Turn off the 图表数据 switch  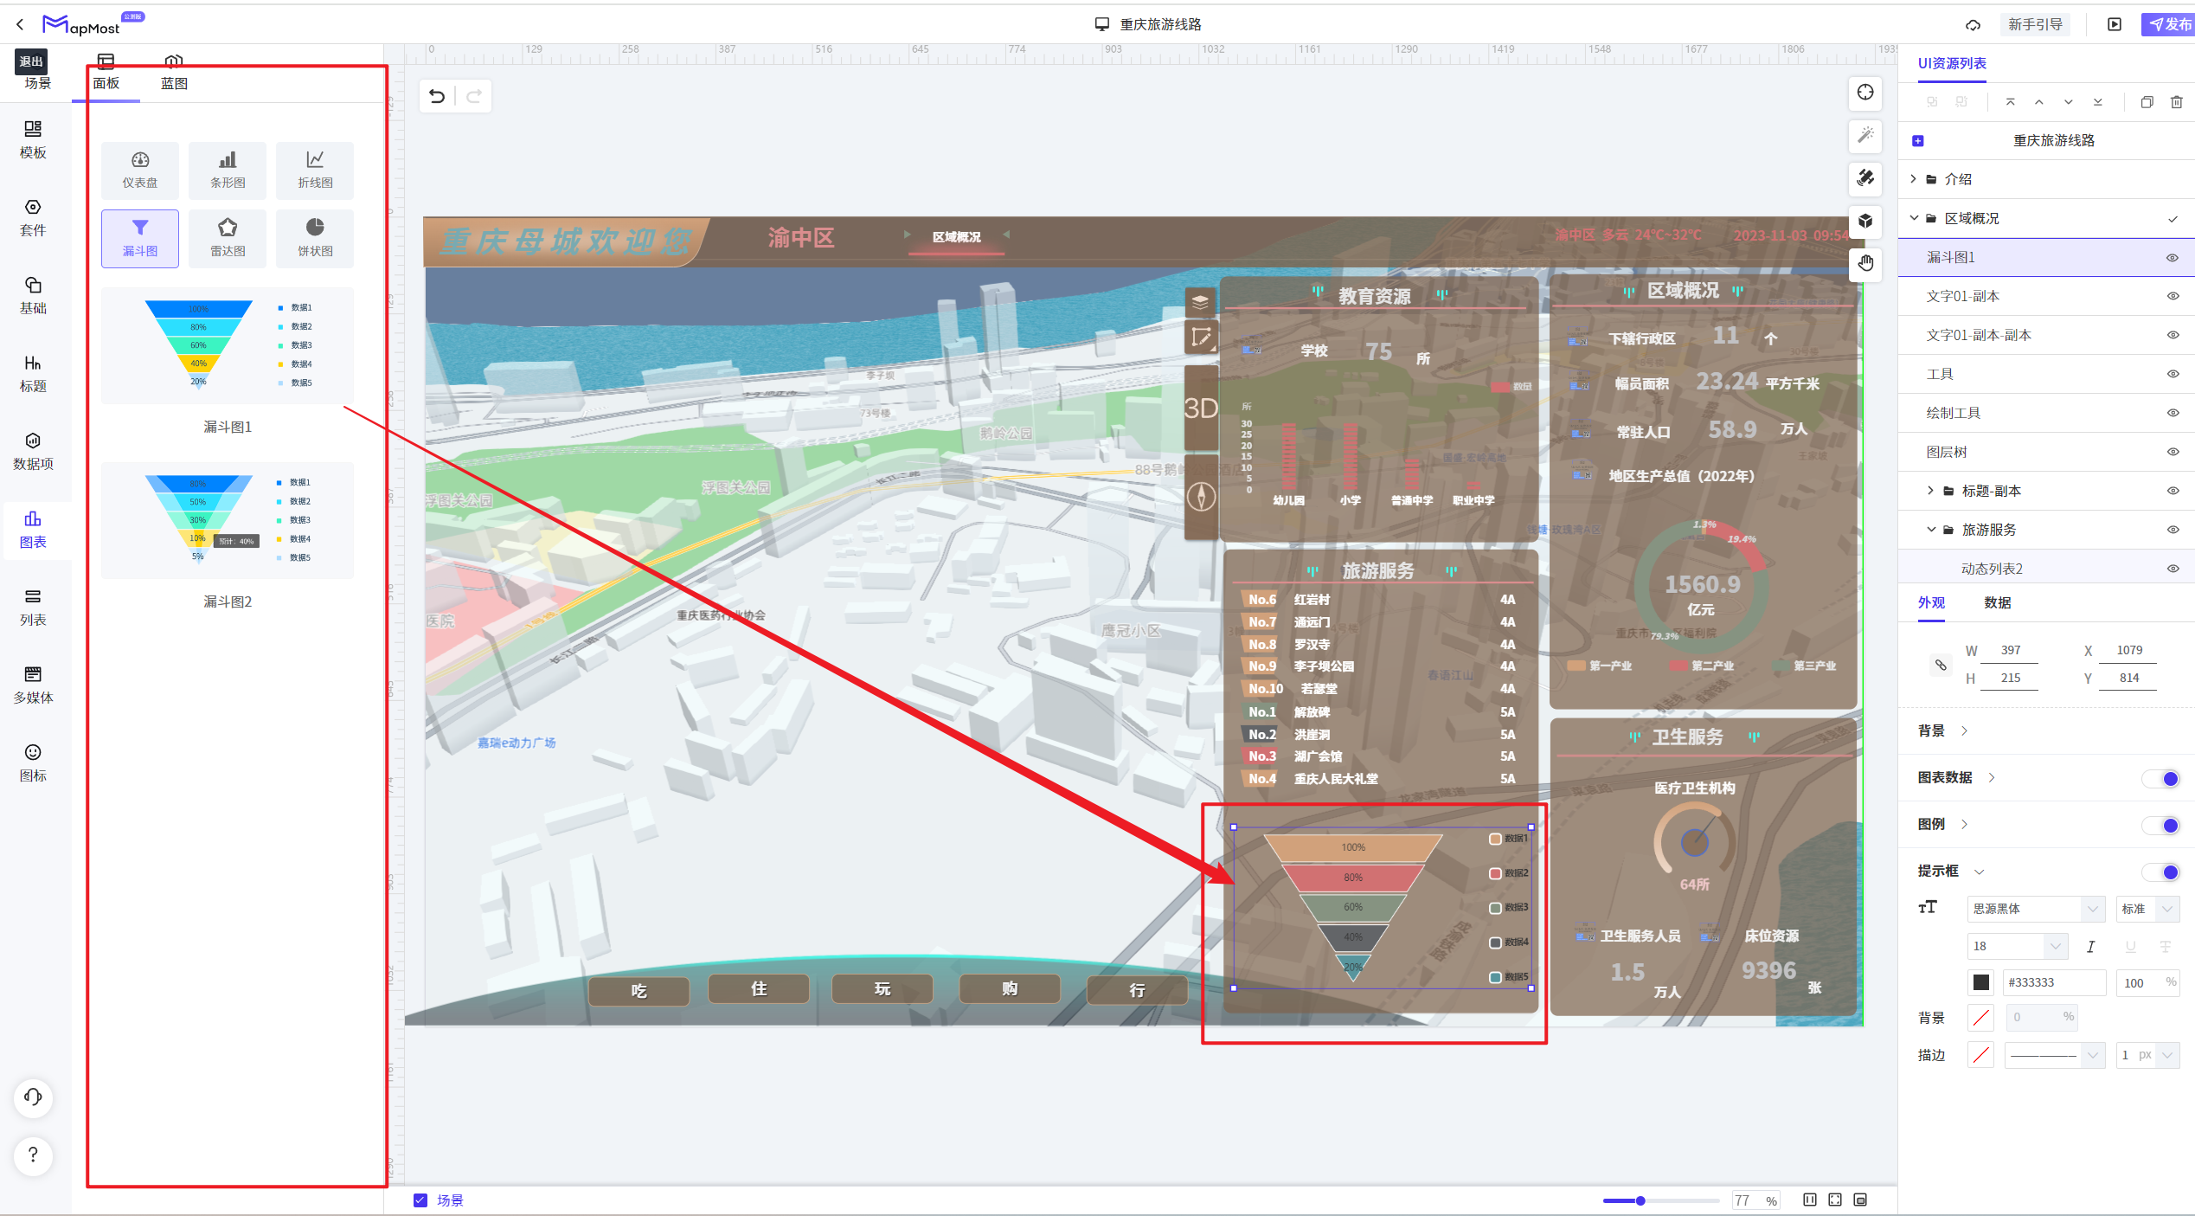[x=2161, y=779]
